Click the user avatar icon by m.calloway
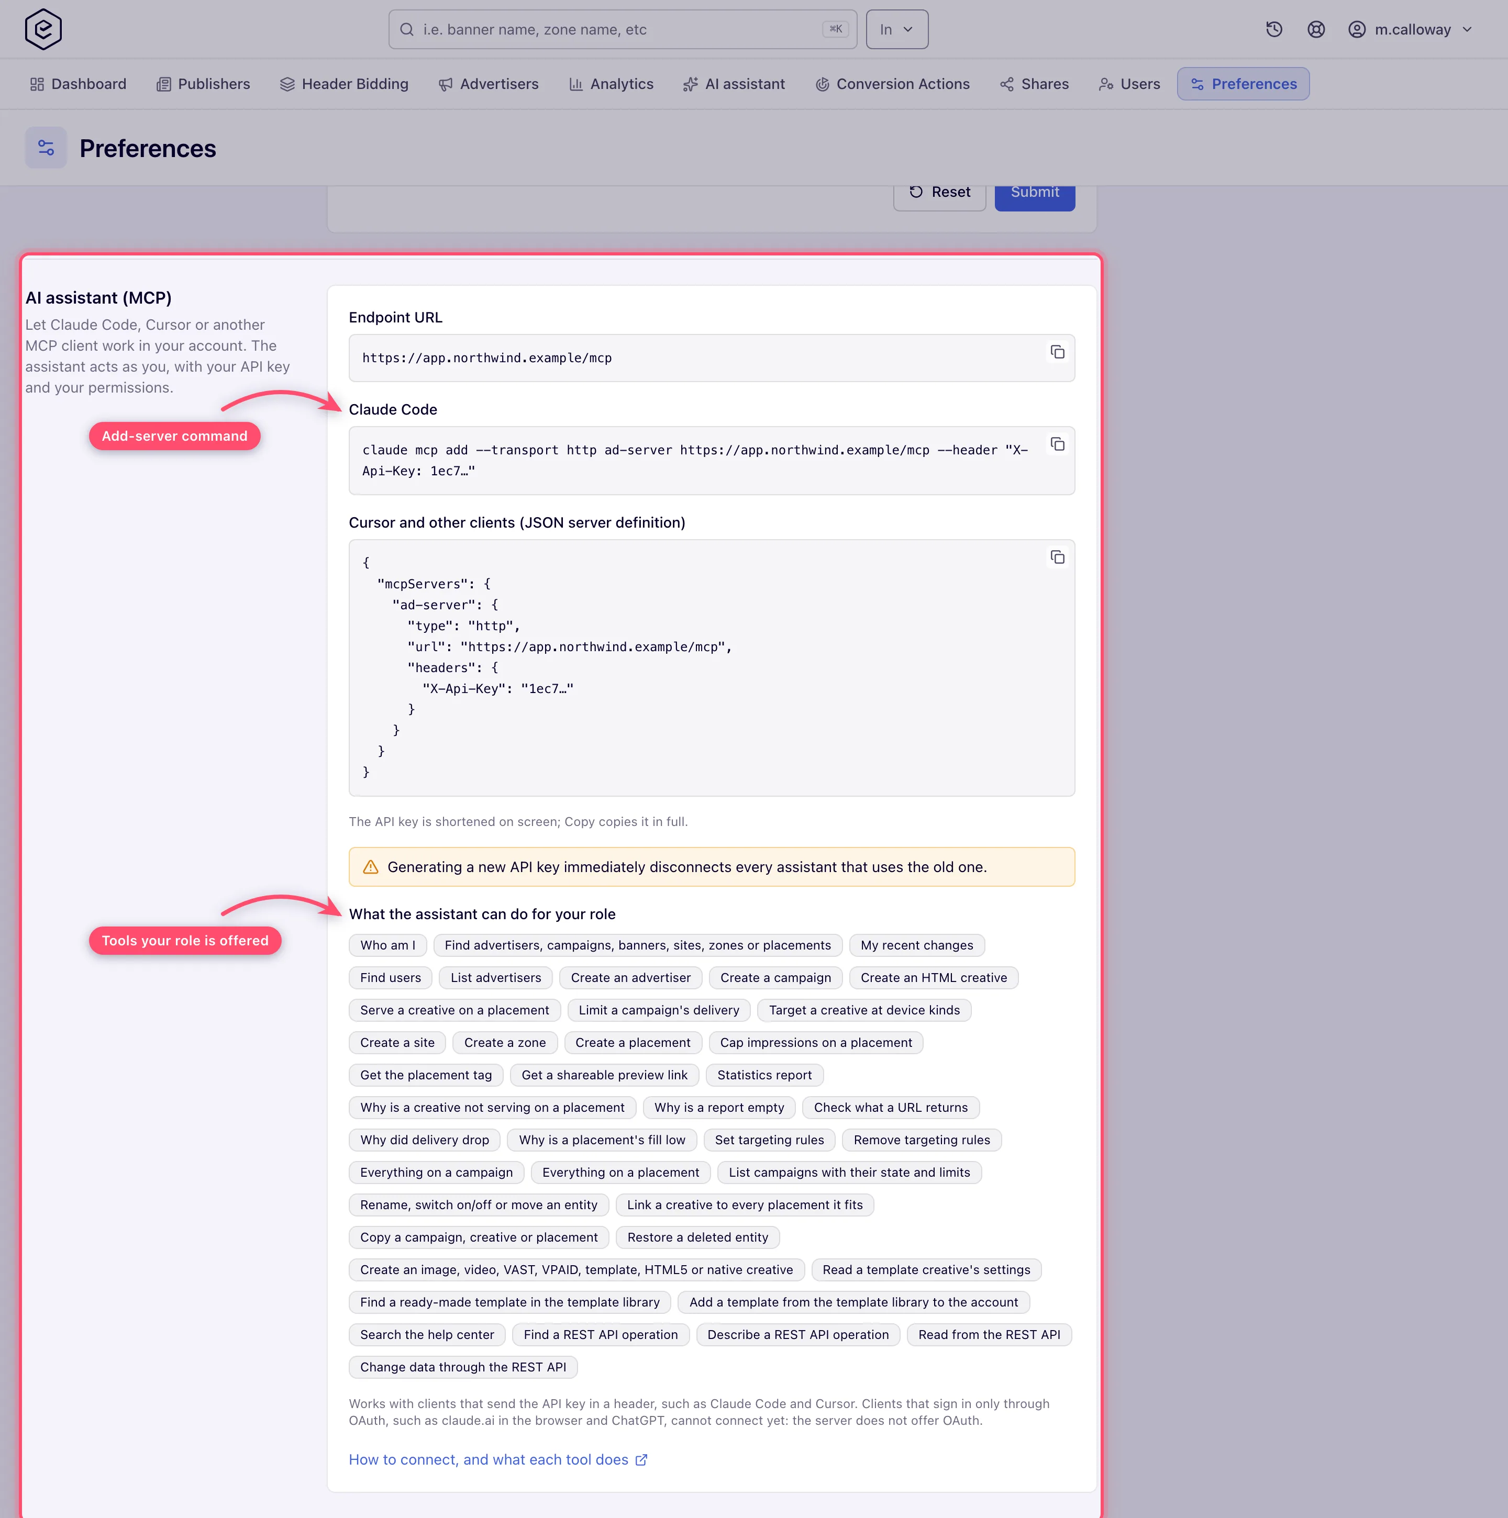This screenshot has width=1508, height=1518. (x=1357, y=29)
